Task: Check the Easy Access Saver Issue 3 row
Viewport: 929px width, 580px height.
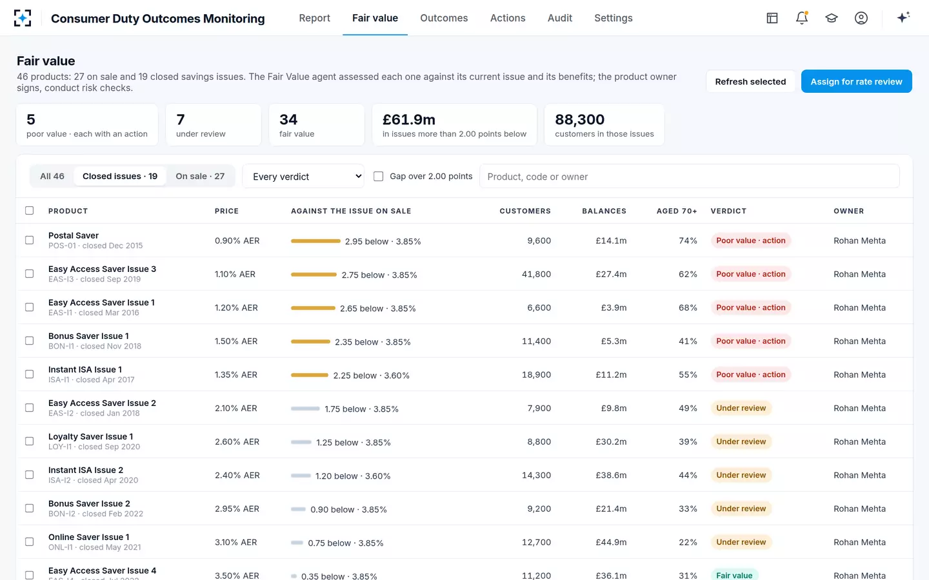Action: click(29, 274)
